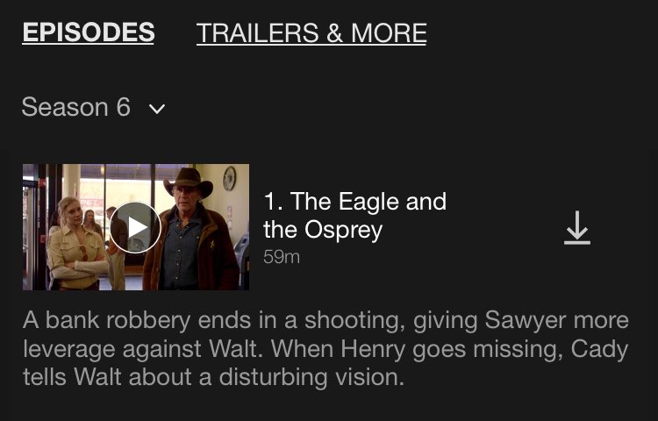658x421 pixels.
Task: Click the bank robbery episode description
Action: pyautogui.click(x=325, y=348)
